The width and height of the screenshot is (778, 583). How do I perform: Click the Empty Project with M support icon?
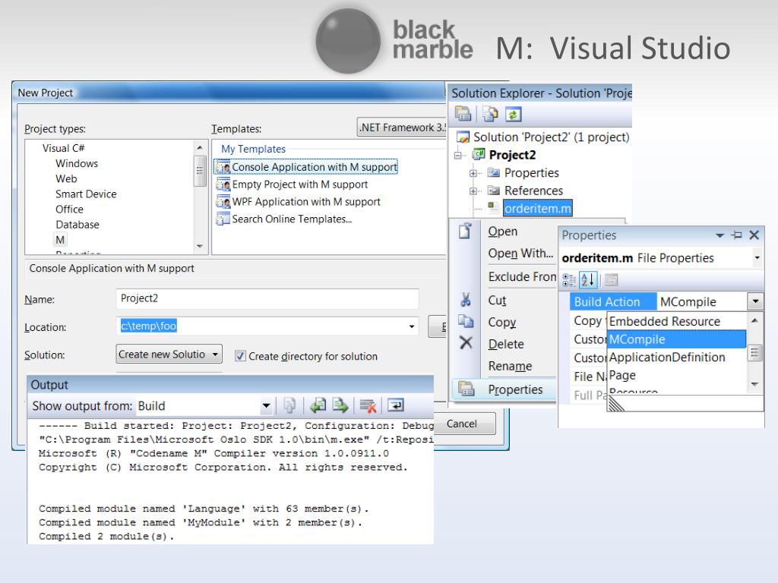tap(223, 184)
